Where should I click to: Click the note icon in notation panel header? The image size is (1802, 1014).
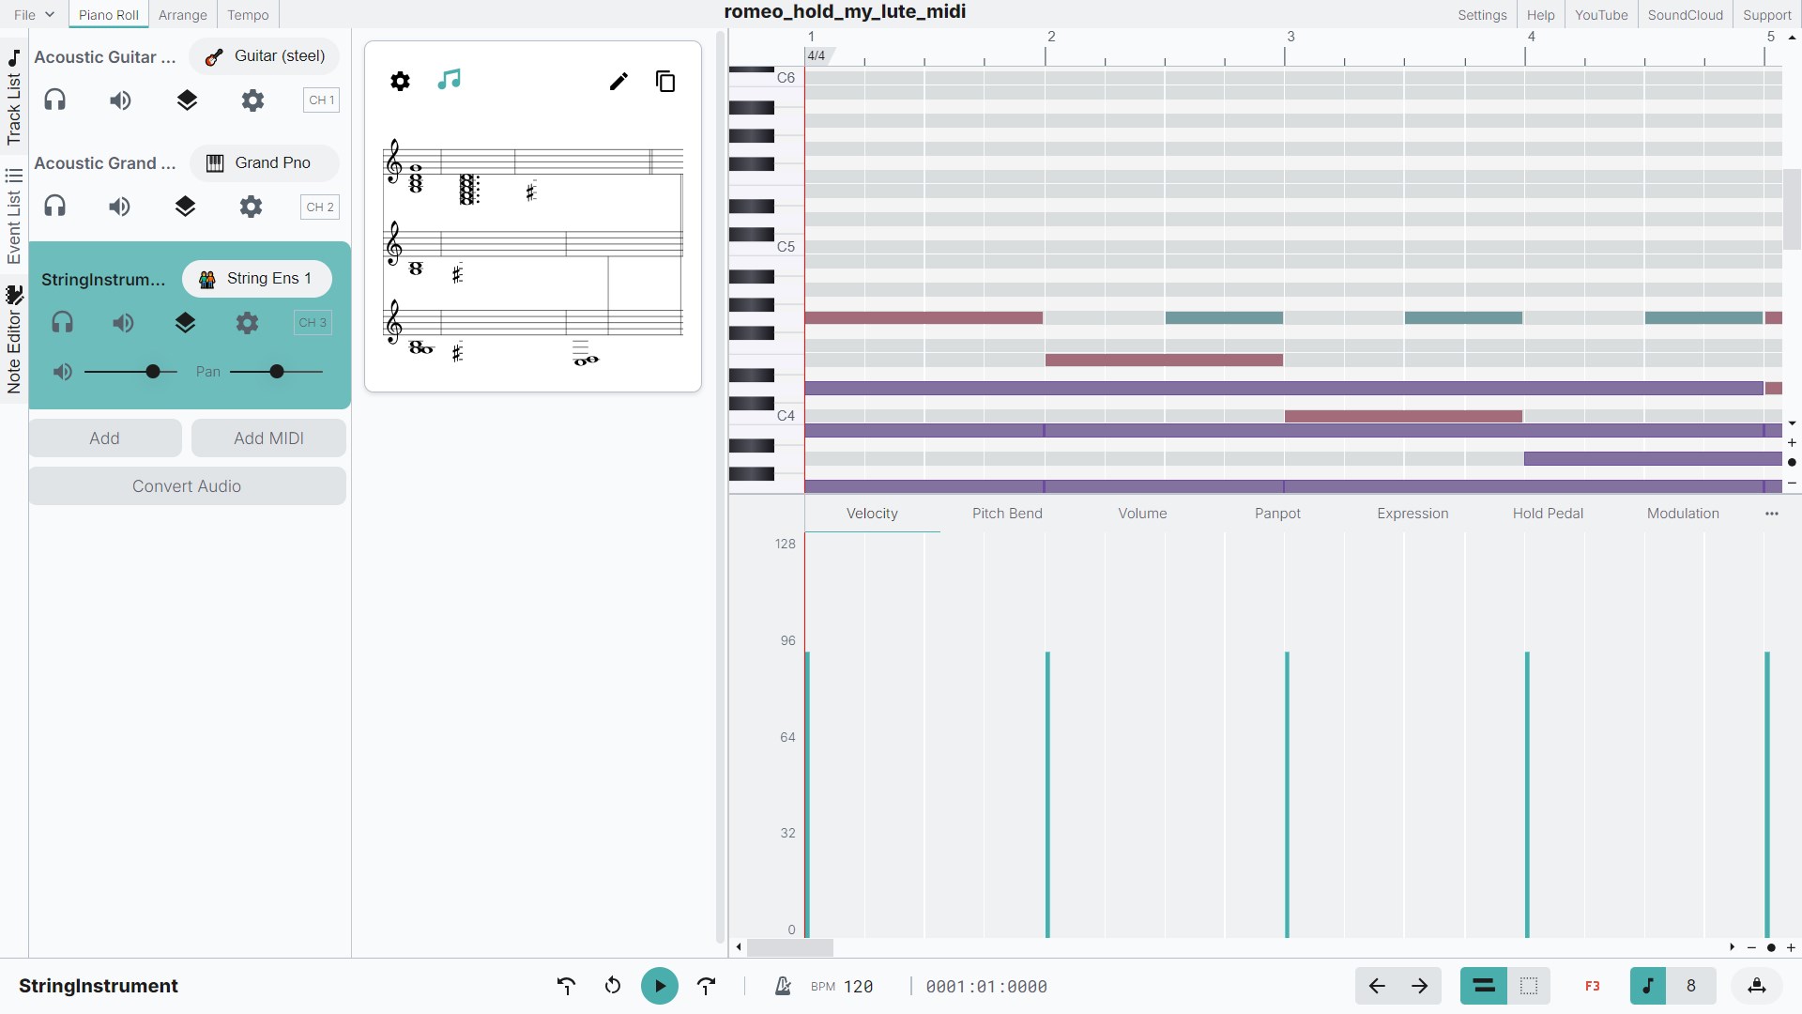click(449, 81)
